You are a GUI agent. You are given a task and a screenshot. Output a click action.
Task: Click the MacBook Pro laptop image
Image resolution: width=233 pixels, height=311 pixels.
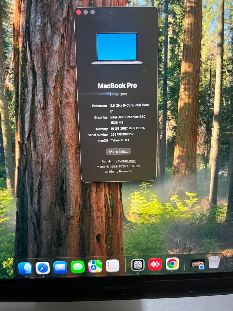point(117,49)
